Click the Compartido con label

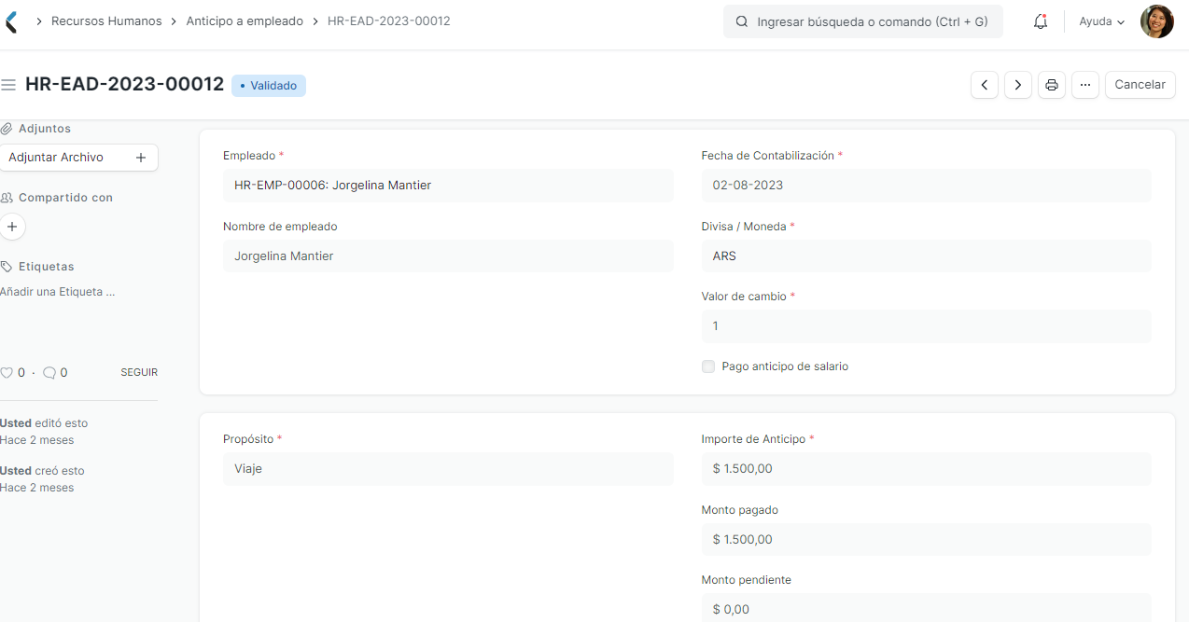[x=65, y=198]
